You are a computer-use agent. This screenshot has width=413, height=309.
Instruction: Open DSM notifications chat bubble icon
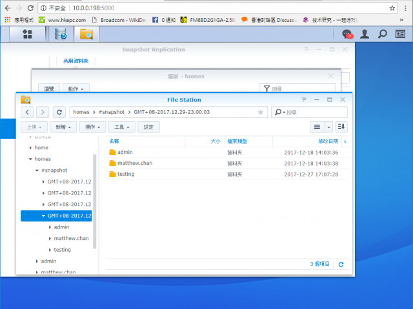click(347, 34)
